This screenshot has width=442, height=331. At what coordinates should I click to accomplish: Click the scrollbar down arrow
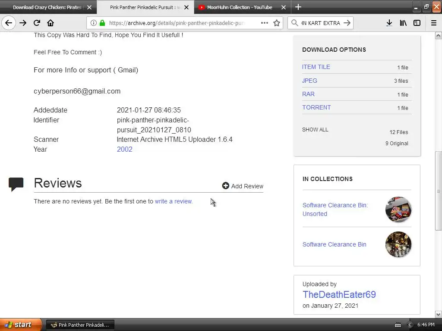(438, 314)
